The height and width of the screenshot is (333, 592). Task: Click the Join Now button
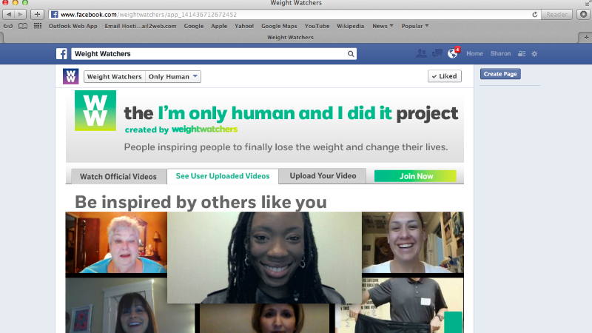pos(415,176)
